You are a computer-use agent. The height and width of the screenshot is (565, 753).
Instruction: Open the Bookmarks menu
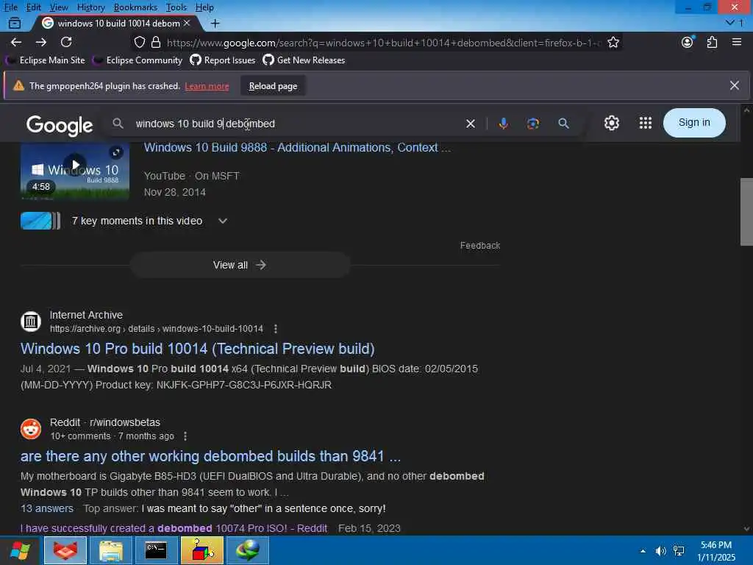tap(135, 7)
